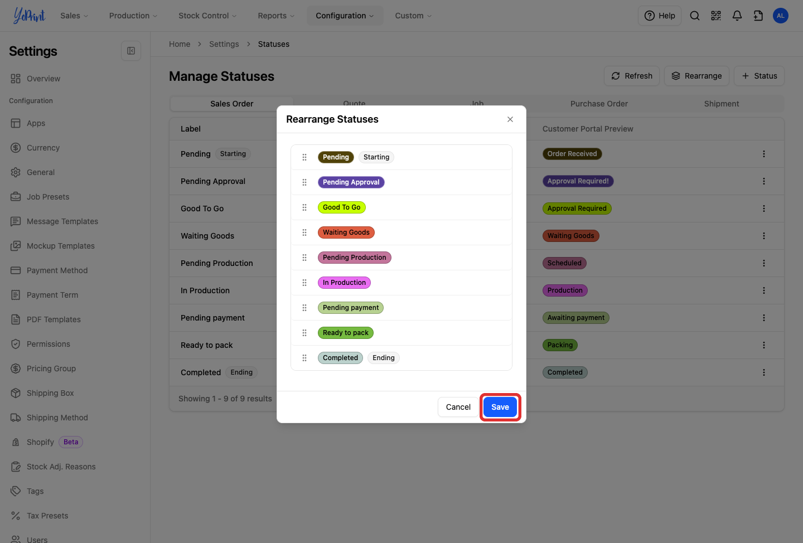Image resolution: width=803 pixels, height=543 pixels.
Task: Open Message Templates in sidebar
Action: (62, 221)
